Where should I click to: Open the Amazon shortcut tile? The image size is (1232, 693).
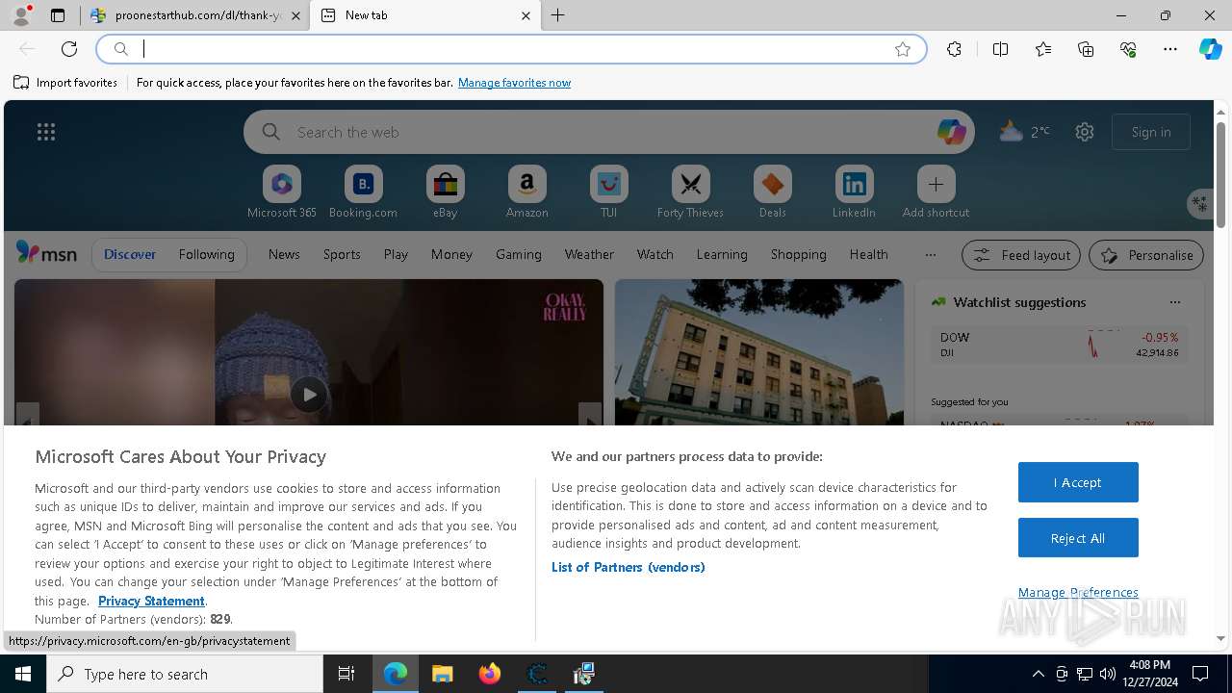[x=526, y=192]
